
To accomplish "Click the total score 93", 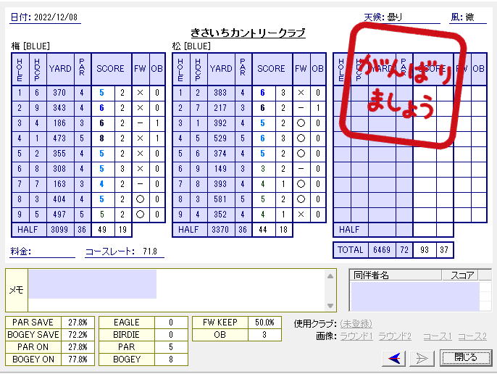I will [x=425, y=250].
